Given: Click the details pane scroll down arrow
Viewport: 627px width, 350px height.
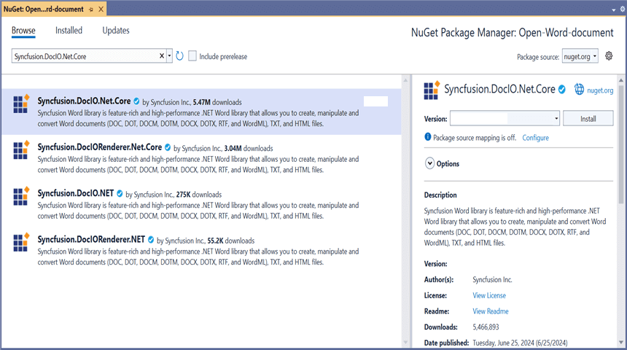Looking at the screenshot, I should pyautogui.click(x=621, y=343).
